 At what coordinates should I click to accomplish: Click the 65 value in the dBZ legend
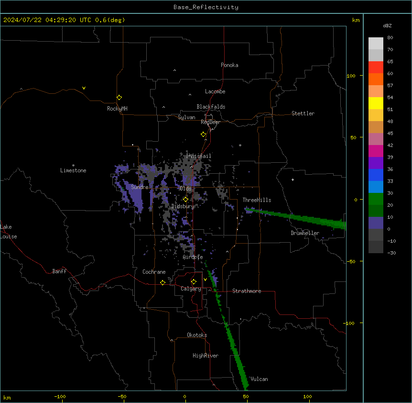[x=390, y=62]
